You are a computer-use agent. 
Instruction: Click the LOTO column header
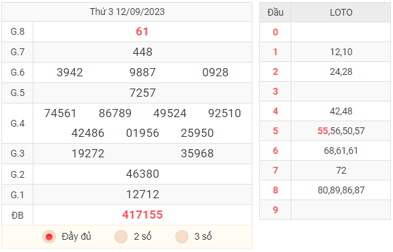(x=341, y=12)
